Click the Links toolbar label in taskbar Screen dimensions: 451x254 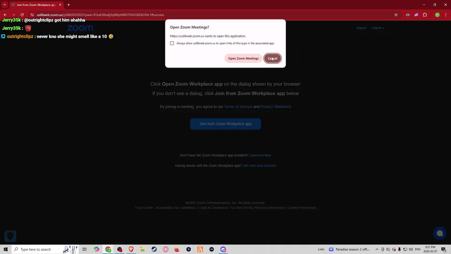tap(321, 249)
